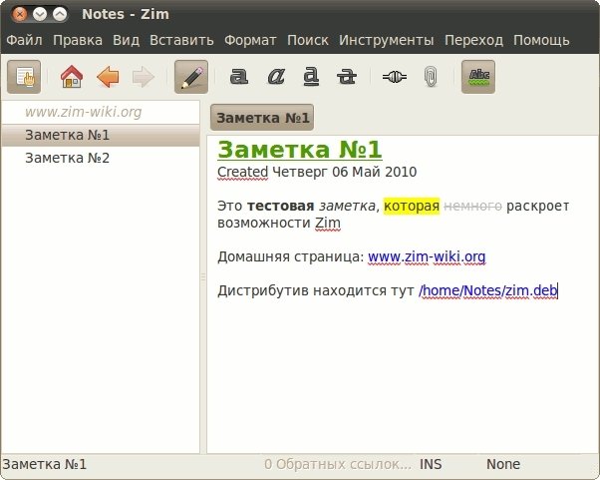Click the Заметка №1 path bar button
The height and width of the screenshot is (480, 600).
[x=262, y=118]
